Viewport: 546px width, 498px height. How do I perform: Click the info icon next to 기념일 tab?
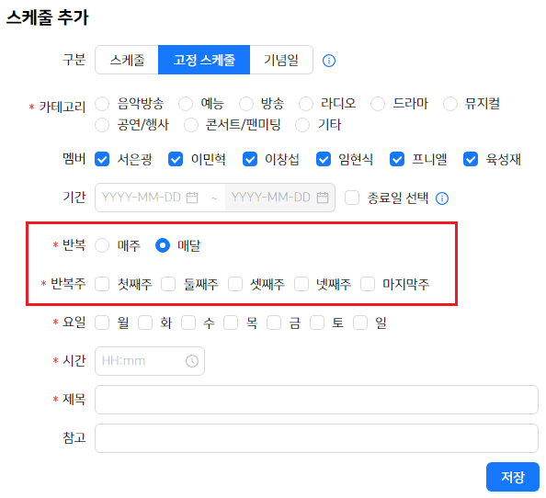tap(329, 61)
